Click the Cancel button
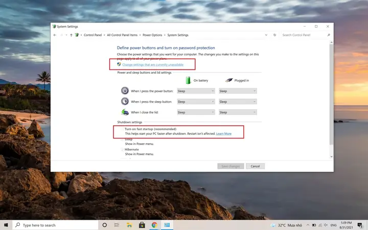 [256, 166]
